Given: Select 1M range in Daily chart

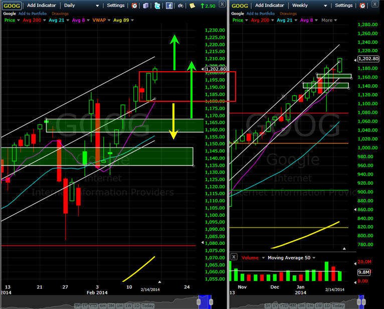Looking at the screenshot, I should click(119, 305).
